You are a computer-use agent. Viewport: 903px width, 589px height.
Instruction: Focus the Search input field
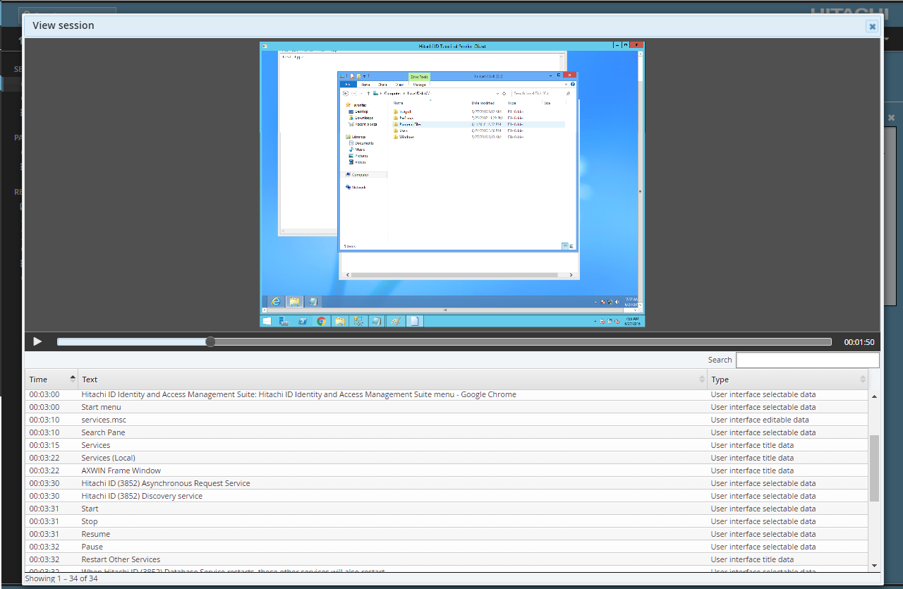pos(807,360)
